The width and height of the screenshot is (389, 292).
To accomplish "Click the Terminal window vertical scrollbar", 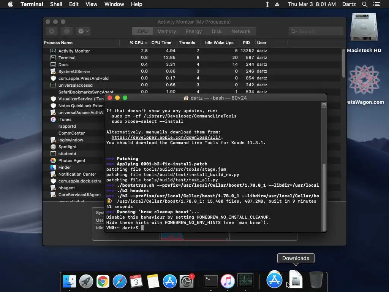I will coord(324,197).
